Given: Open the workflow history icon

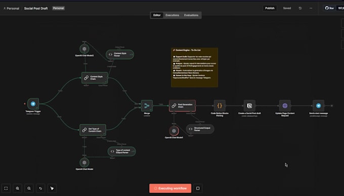Looking at the screenshot, I should (300, 8).
